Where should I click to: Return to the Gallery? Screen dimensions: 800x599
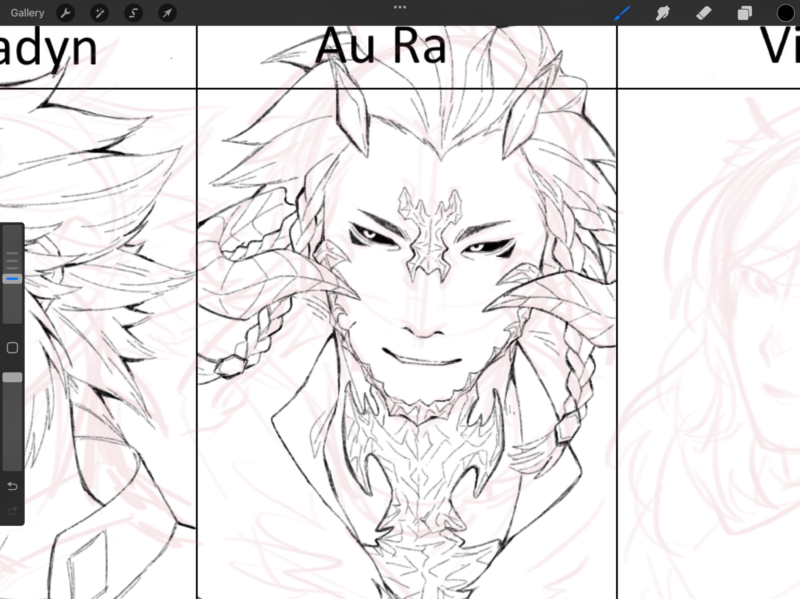point(27,13)
